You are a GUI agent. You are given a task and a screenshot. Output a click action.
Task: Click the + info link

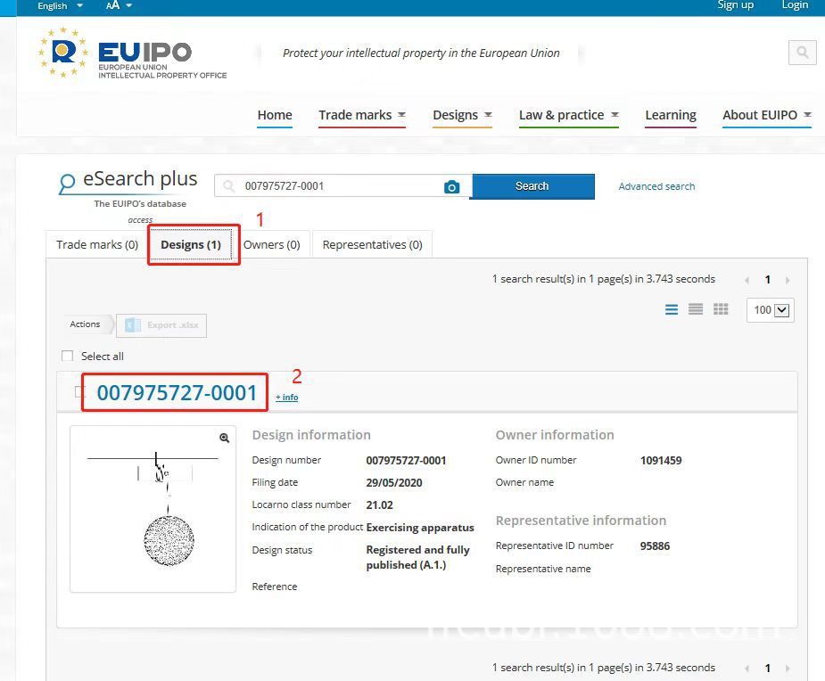click(x=287, y=397)
